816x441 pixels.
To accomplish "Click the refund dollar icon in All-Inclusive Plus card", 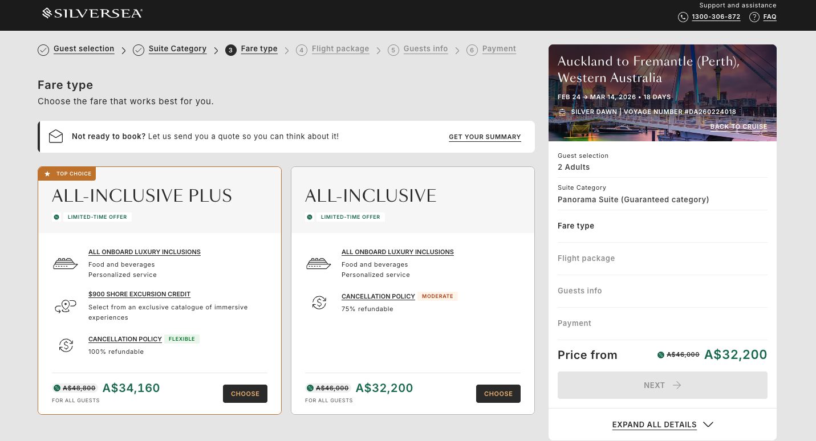I will point(66,345).
